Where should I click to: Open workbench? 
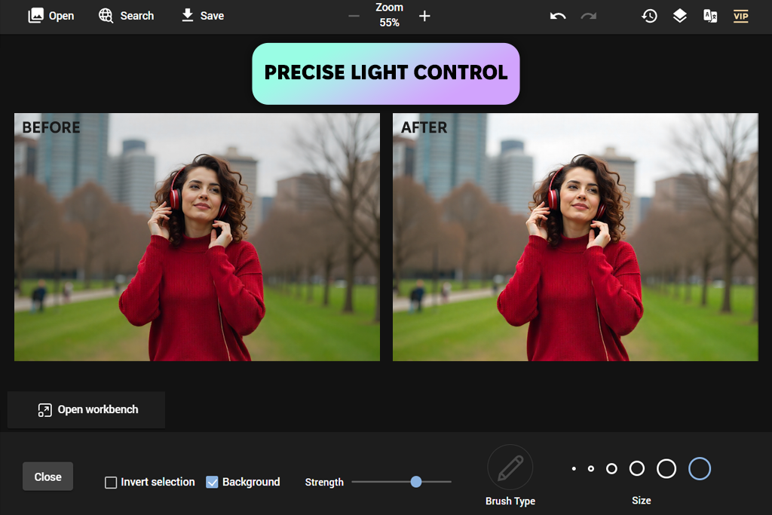click(86, 409)
